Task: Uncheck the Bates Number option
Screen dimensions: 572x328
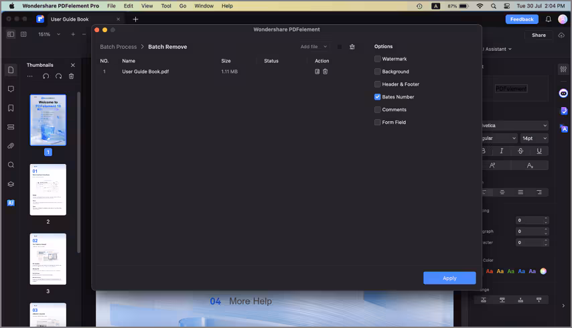Action: [x=378, y=97]
